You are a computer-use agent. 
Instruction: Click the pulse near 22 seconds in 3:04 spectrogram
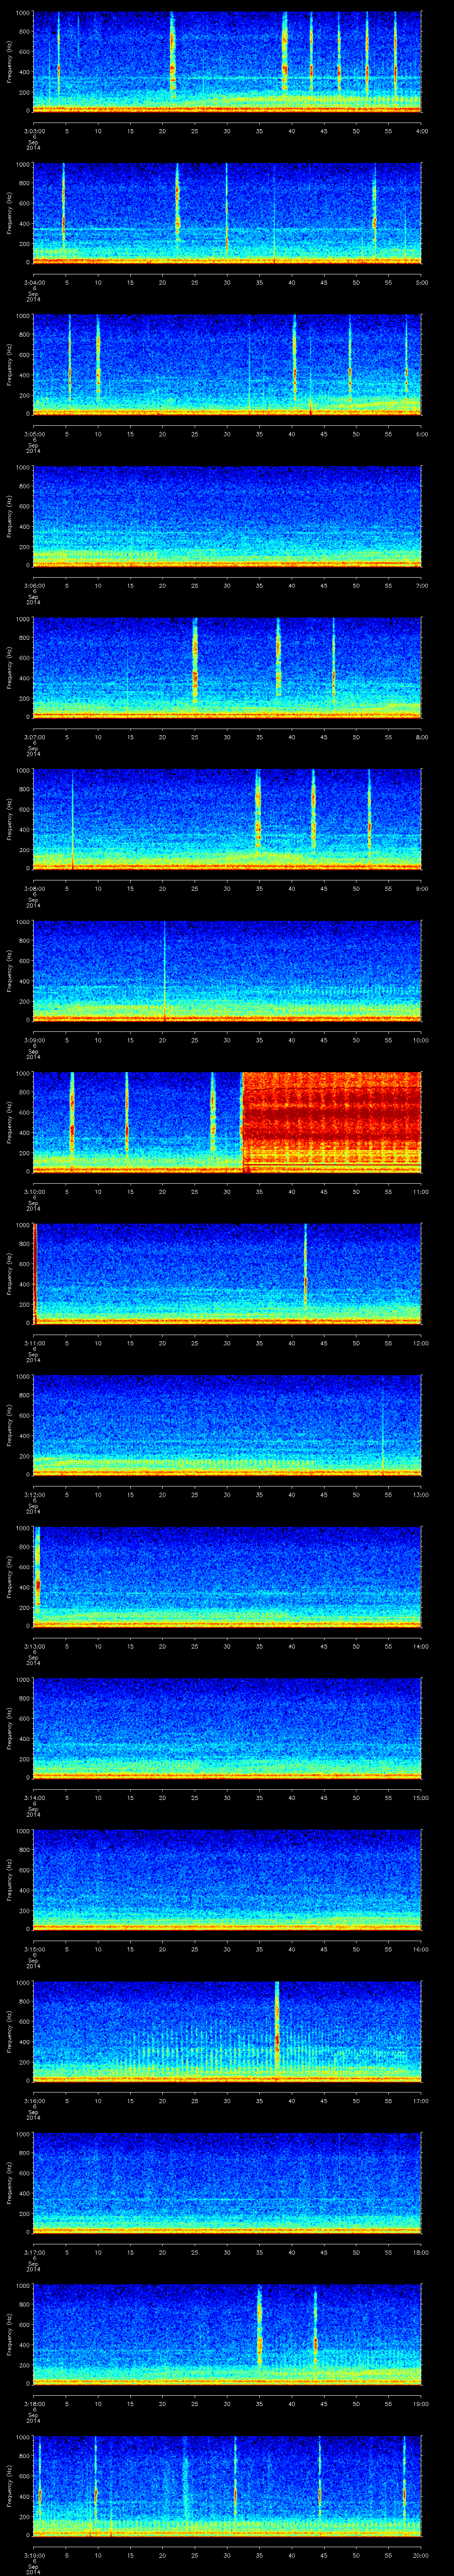(178, 212)
